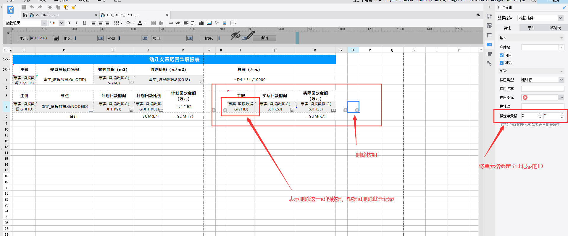Viewport: 568px width, 236px height.
Task: Click calendar icon beside 年月 field
Action: tap(56, 38)
